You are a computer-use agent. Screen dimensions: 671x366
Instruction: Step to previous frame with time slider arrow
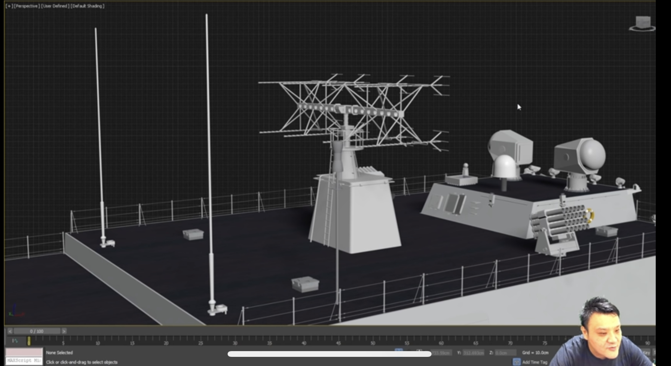pyautogui.click(x=10, y=331)
